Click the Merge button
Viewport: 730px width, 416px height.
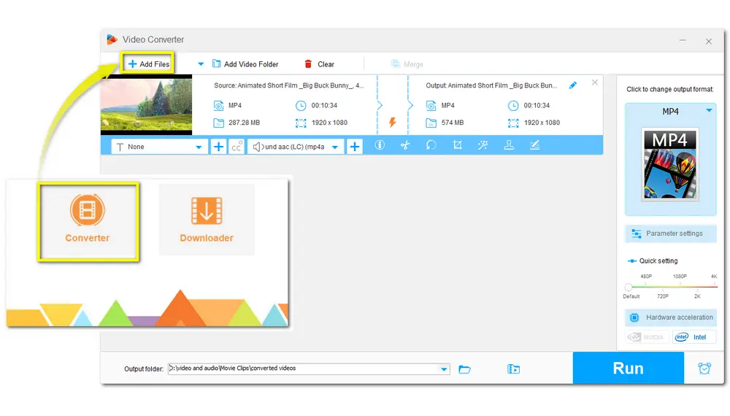click(407, 64)
